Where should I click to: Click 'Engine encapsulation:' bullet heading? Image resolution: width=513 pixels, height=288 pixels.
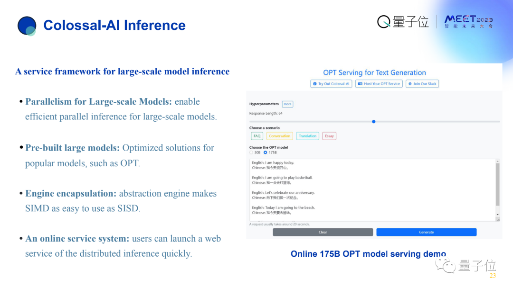coord(71,193)
